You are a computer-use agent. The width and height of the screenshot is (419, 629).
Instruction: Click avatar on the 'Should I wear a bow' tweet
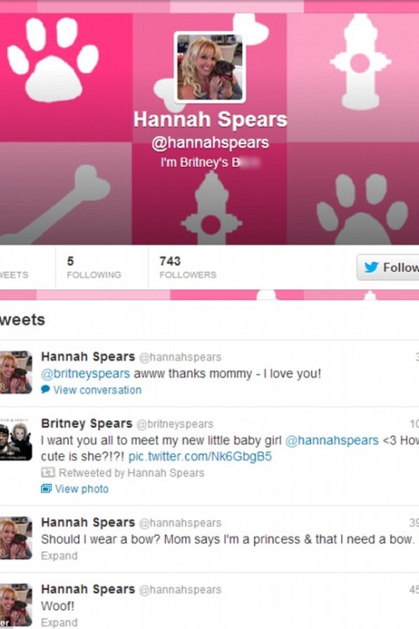click(x=15, y=538)
